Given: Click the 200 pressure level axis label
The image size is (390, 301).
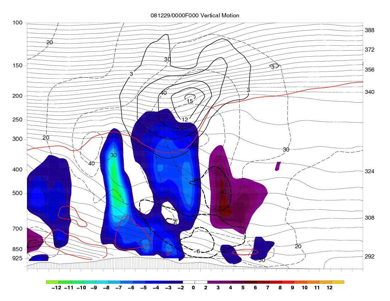Looking at the screenshot, I should click(17, 96).
